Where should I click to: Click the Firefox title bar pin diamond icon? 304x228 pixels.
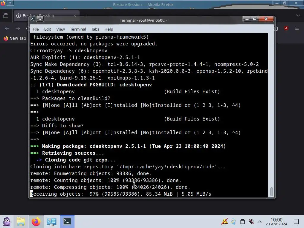[x=10, y=3]
